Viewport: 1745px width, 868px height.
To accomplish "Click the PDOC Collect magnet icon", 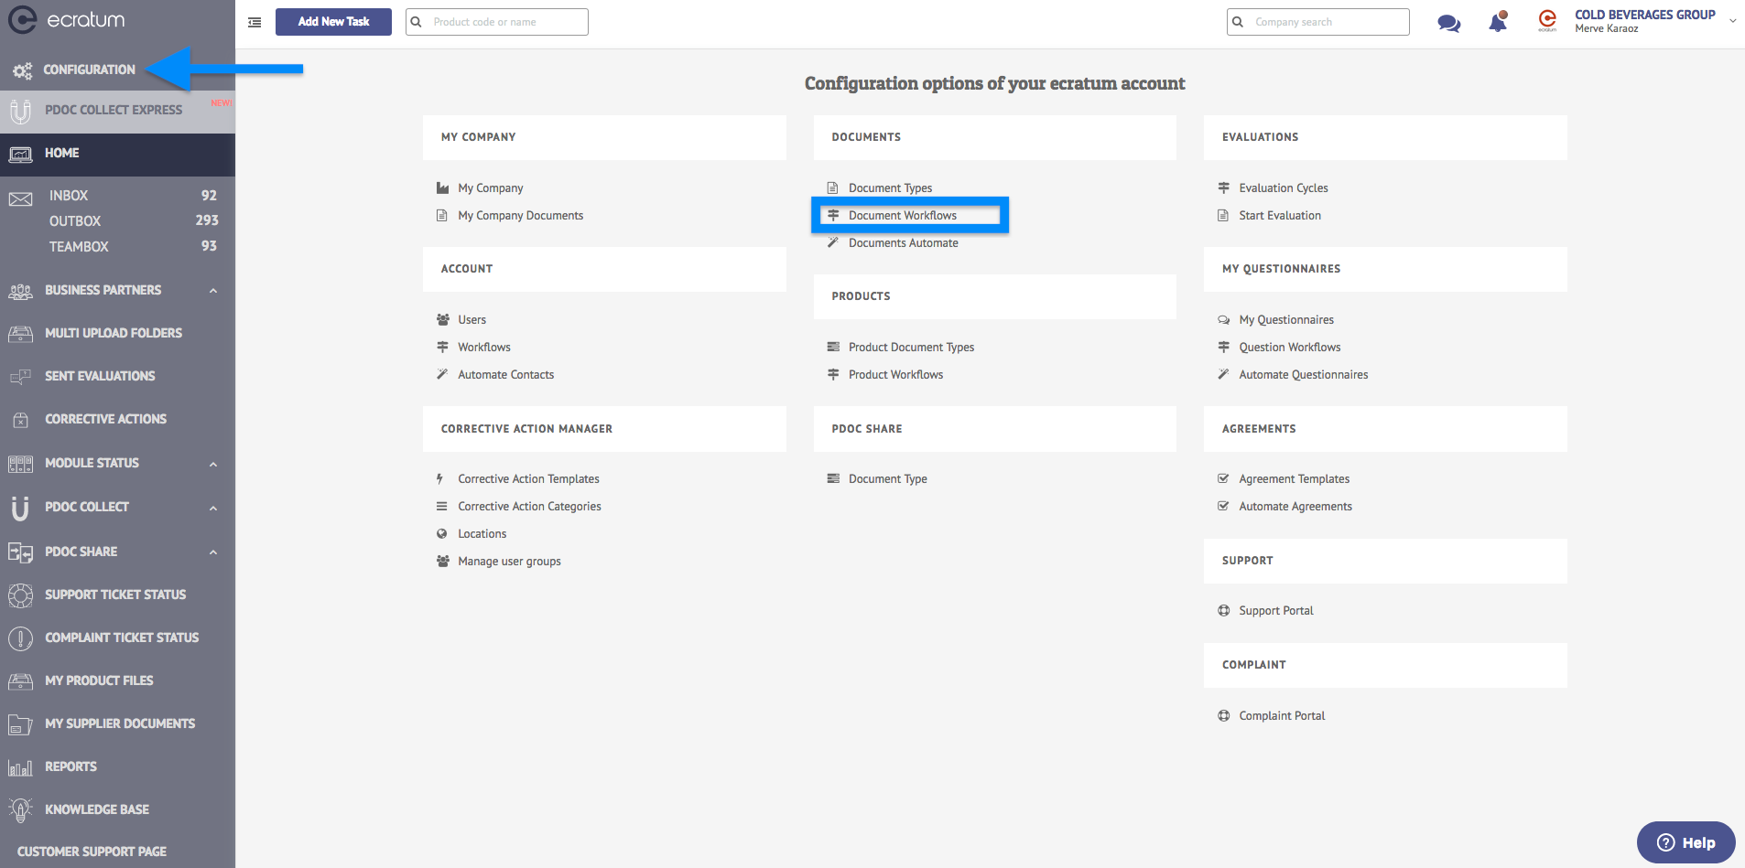I will click(20, 508).
